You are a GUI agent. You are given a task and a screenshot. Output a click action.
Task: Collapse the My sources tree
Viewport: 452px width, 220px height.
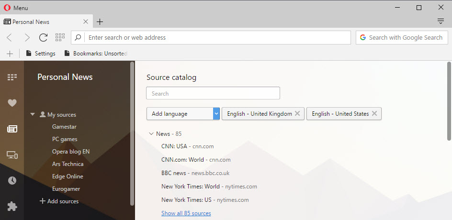click(32, 115)
